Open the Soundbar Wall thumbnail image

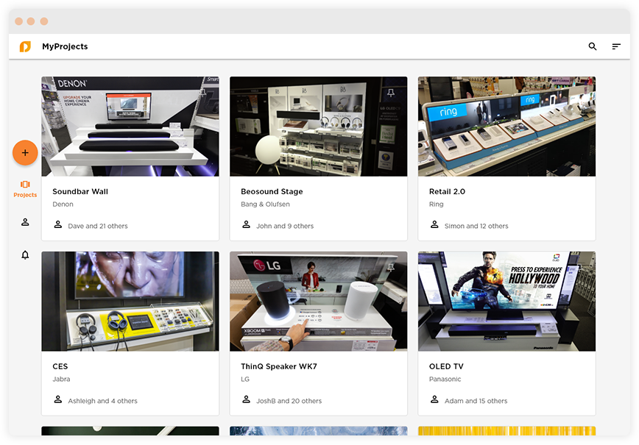[130, 127]
